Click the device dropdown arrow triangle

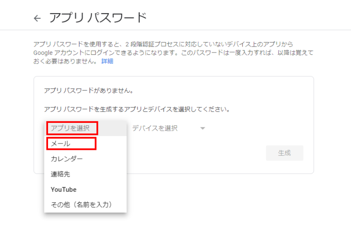coord(202,128)
